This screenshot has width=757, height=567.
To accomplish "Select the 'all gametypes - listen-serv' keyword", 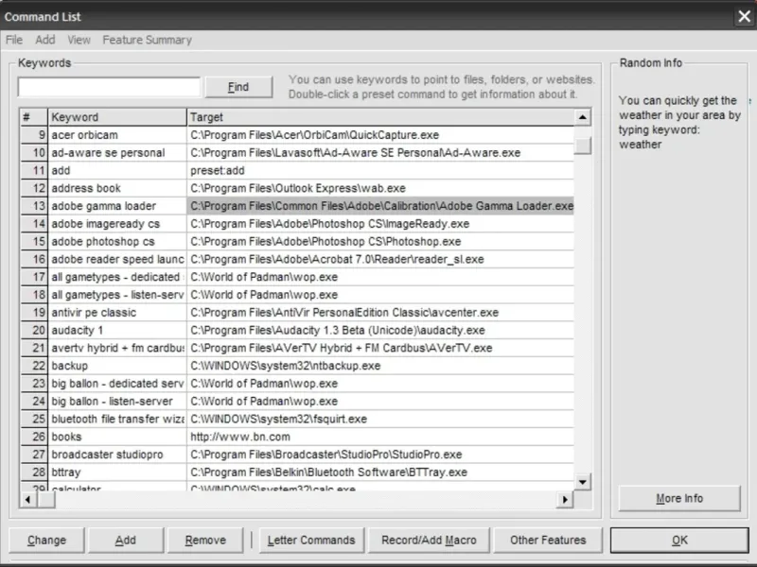I will click(117, 295).
